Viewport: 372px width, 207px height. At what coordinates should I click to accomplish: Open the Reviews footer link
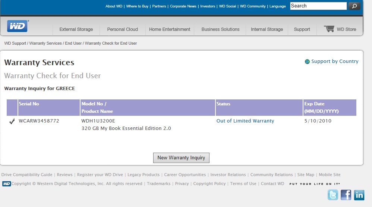[x=64, y=175]
